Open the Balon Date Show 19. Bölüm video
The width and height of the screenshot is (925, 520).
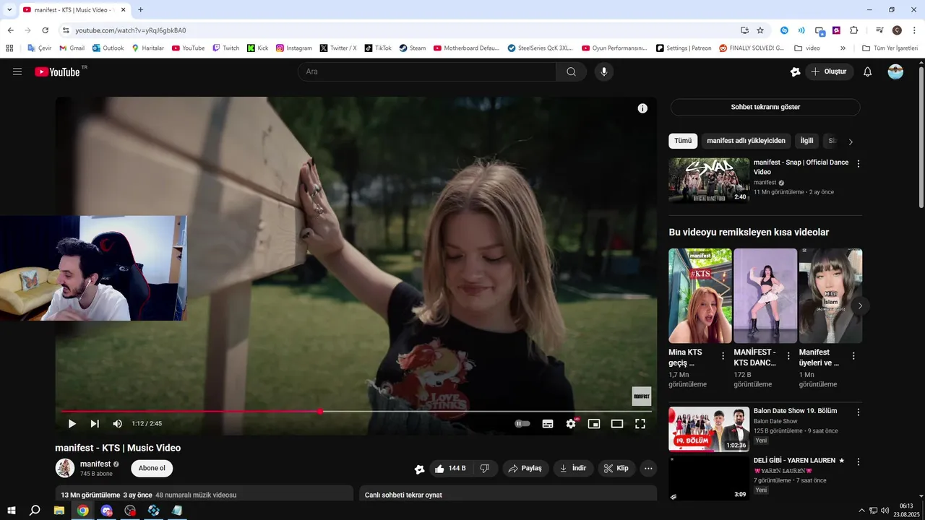pyautogui.click(x=709, y=429)
